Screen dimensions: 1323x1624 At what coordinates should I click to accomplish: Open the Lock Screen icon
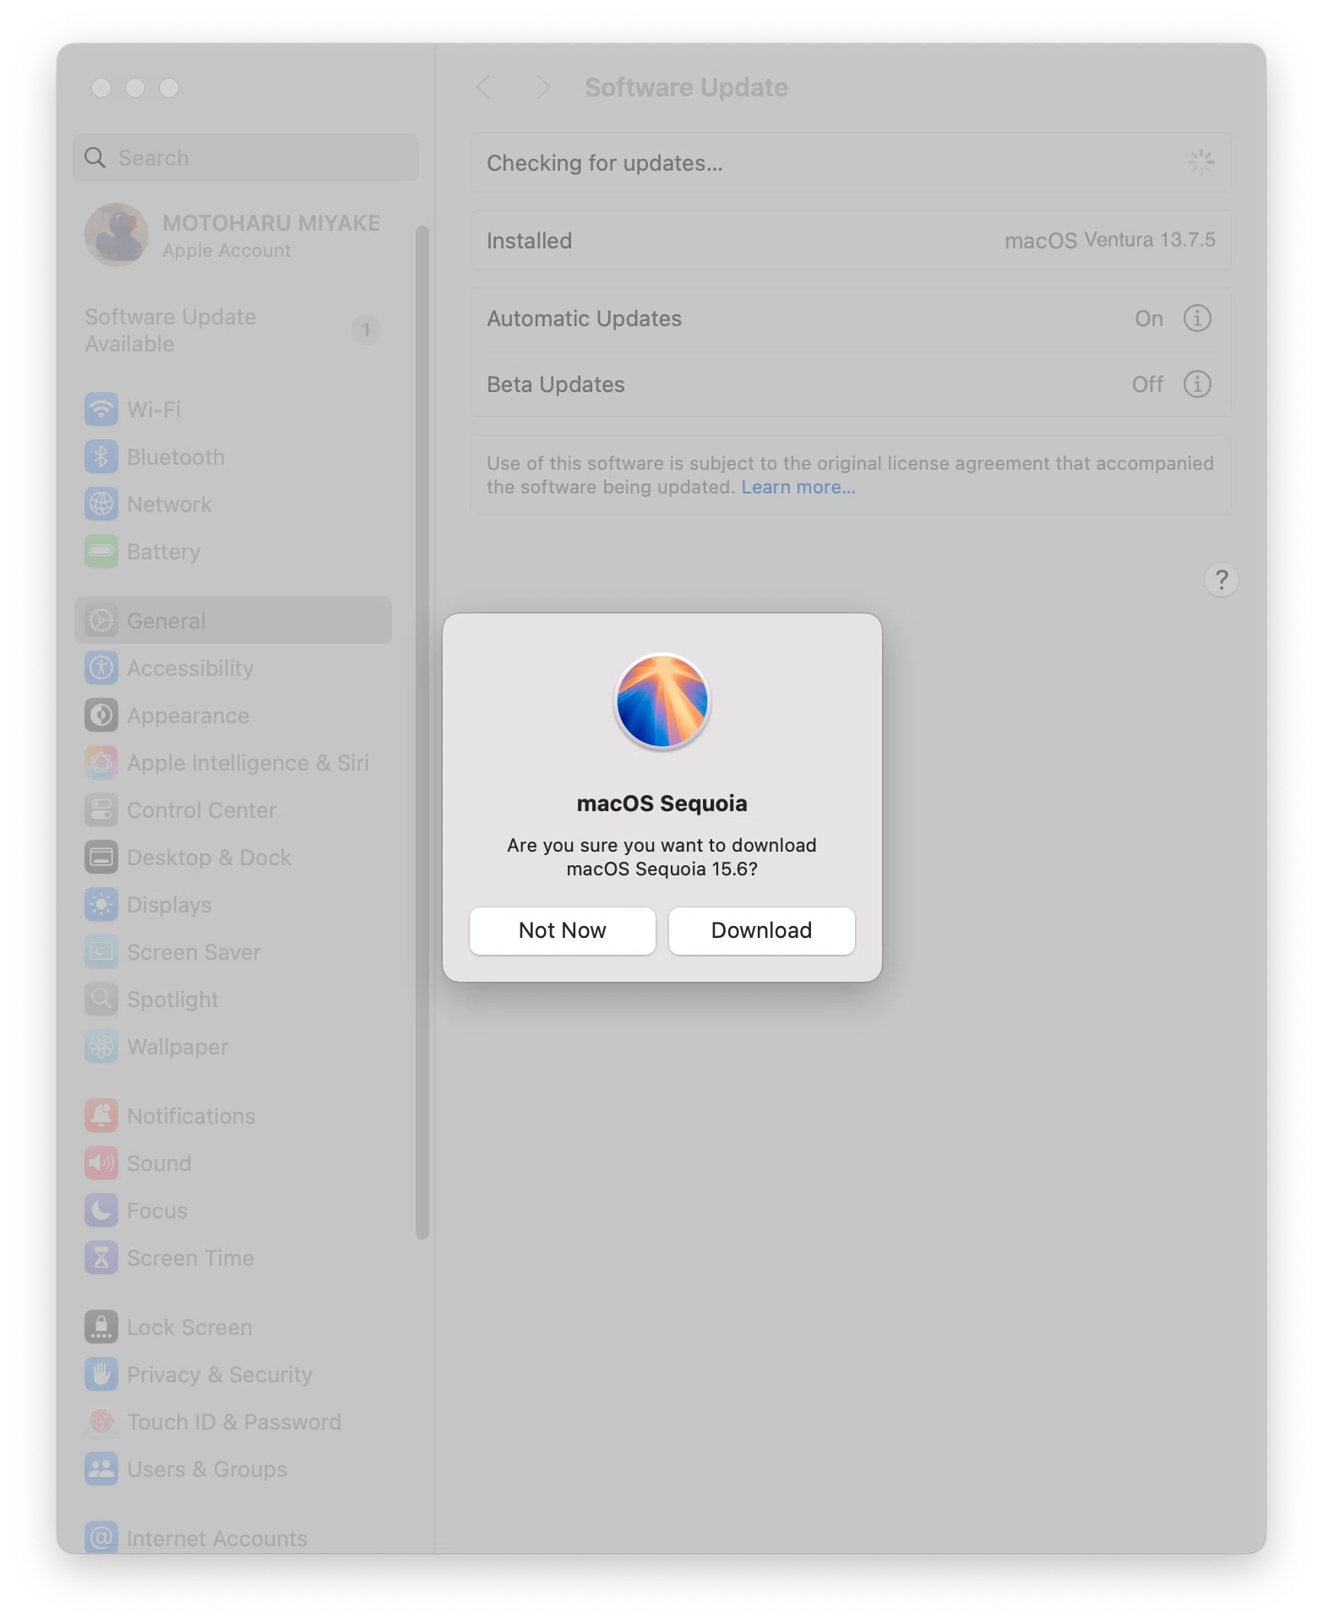tap(101, 1327)
